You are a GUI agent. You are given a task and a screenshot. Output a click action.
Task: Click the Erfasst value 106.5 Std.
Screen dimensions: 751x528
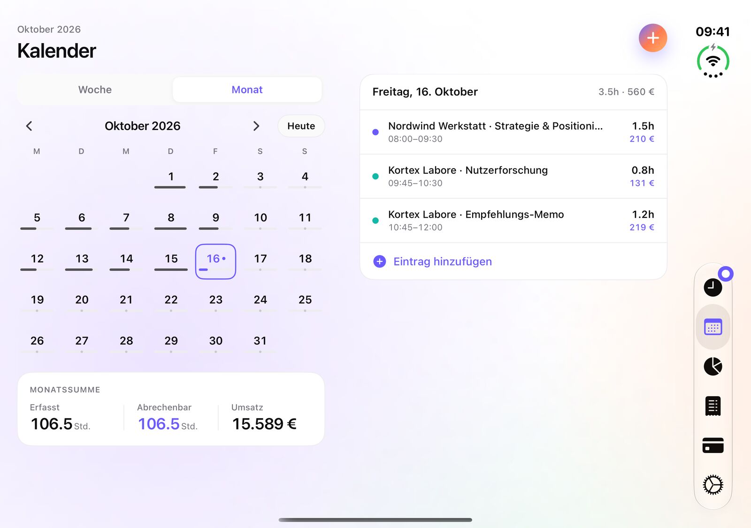pyautogui.click(x=61, y=424)
